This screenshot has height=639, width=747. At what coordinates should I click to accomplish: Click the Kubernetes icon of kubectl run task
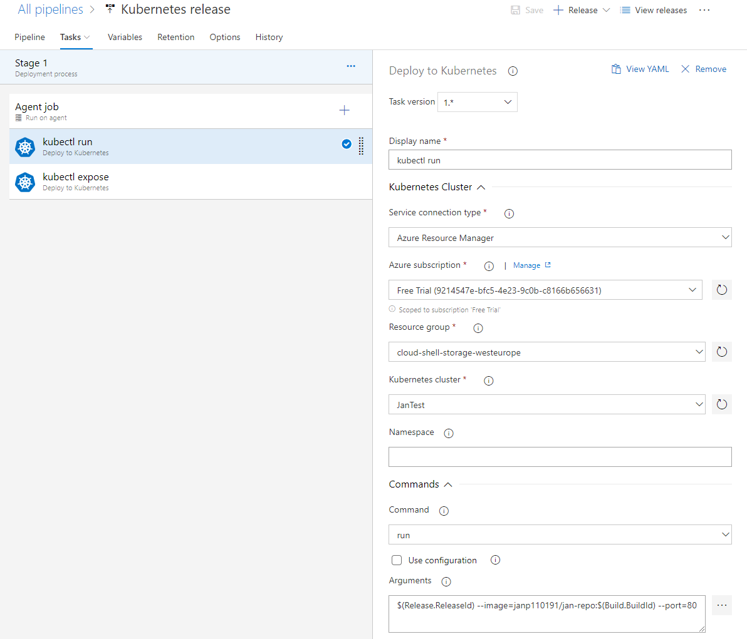point(25,147)
